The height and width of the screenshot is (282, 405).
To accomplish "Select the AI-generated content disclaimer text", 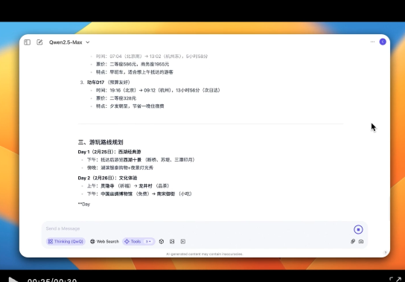I will 204,254.
